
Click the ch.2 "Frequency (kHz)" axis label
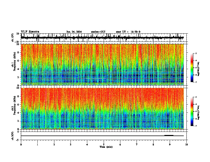pos(15,105)
